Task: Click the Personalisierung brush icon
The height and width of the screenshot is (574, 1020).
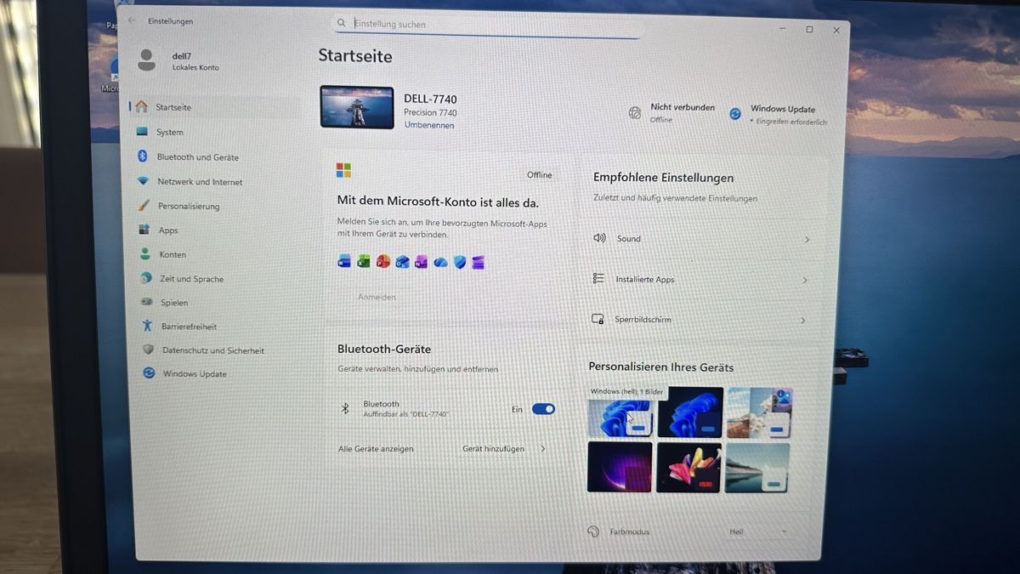Action: coord(144,206)
